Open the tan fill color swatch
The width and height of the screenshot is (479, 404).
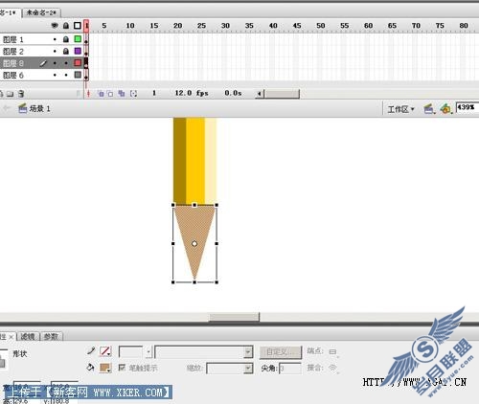click(105, 368)
